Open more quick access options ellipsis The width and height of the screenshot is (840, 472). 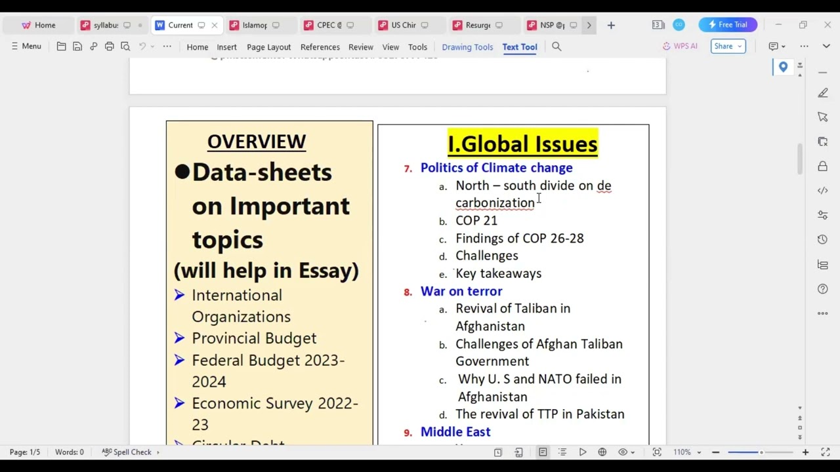(x=167, y=47)
